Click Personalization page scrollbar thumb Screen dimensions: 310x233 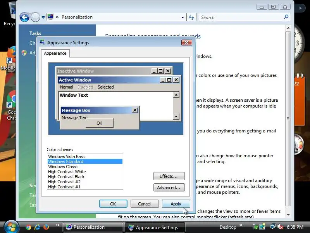pyautogui.click(x=288, y=119)
